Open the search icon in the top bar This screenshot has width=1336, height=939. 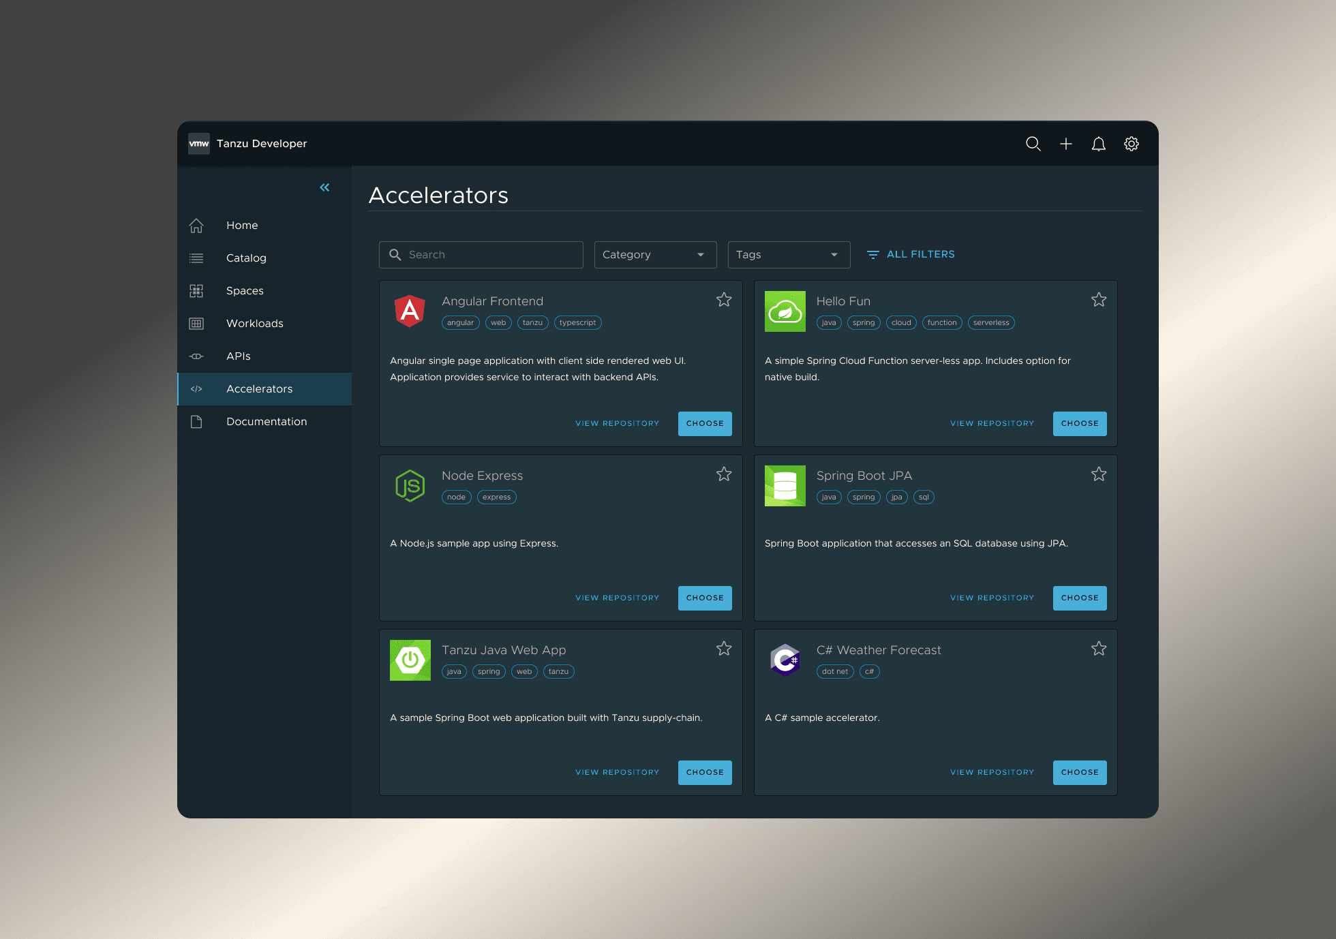[1033, 144]
